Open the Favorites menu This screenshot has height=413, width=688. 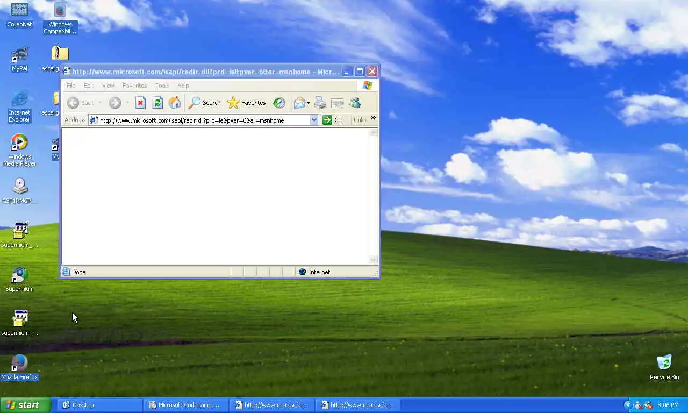pyautogui.click(x=134, y=86)
